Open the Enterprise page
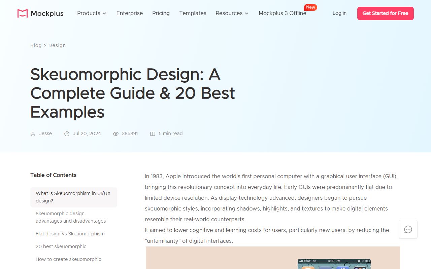 (130, 13)
